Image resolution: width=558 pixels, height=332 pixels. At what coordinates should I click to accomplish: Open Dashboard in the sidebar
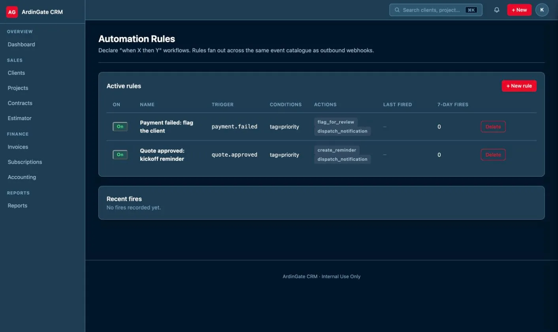click(21, 44)
